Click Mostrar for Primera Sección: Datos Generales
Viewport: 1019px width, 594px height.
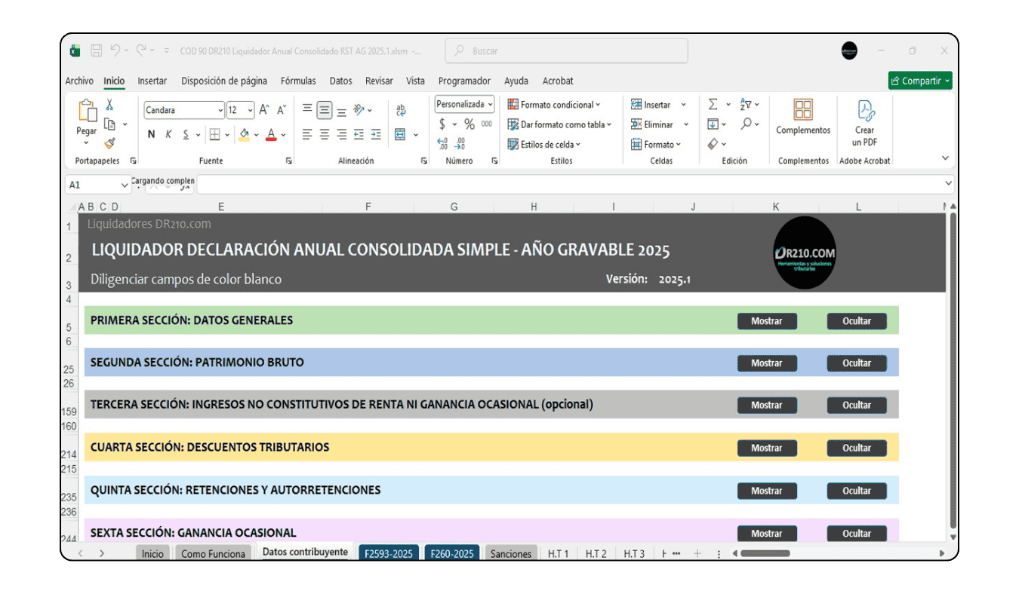(766, 321)
